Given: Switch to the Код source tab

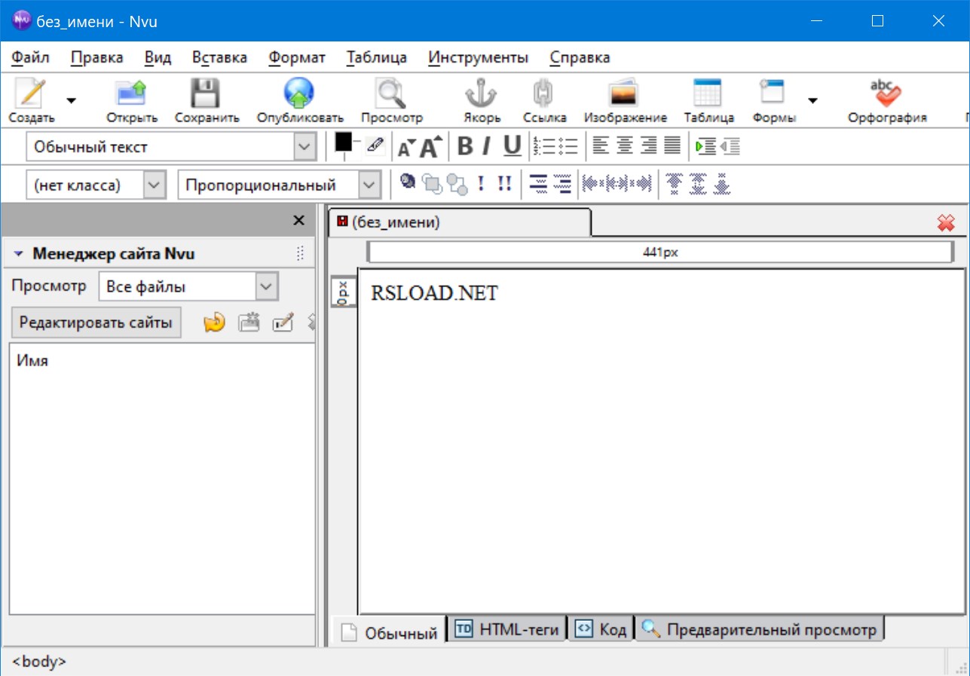Looking at the screenshot, I should [601, 629].
